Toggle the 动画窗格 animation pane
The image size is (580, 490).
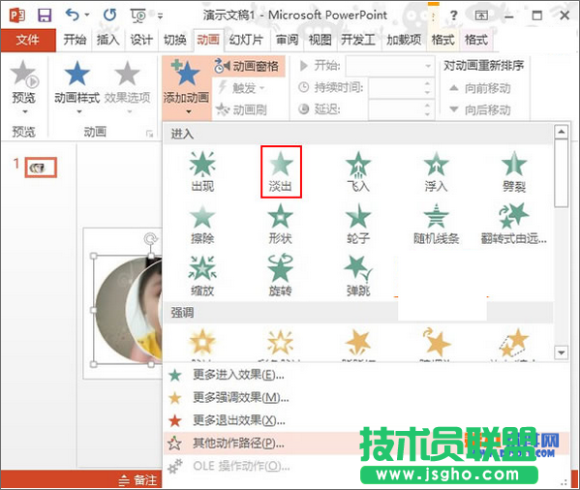248,66
